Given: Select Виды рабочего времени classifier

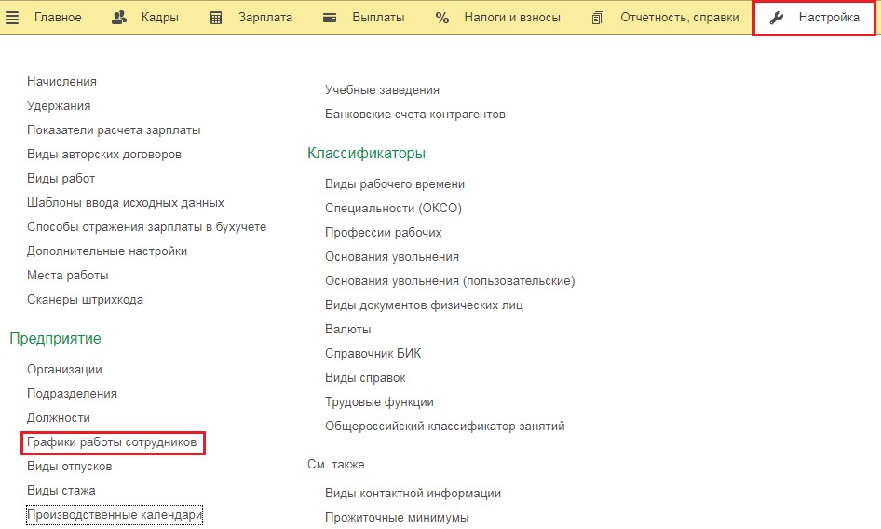Looking at the screenshot, I should [394, 184].
